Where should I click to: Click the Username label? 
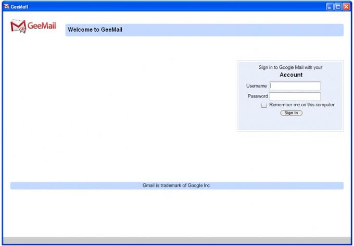coord(257,86)
